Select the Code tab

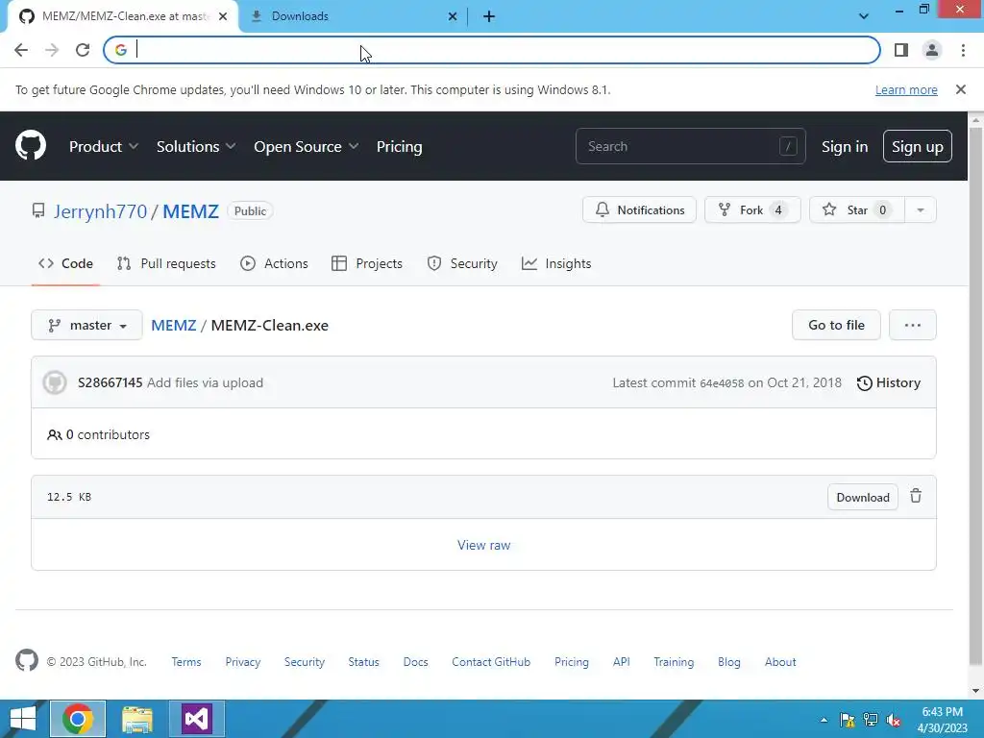[x=65, y=263]
